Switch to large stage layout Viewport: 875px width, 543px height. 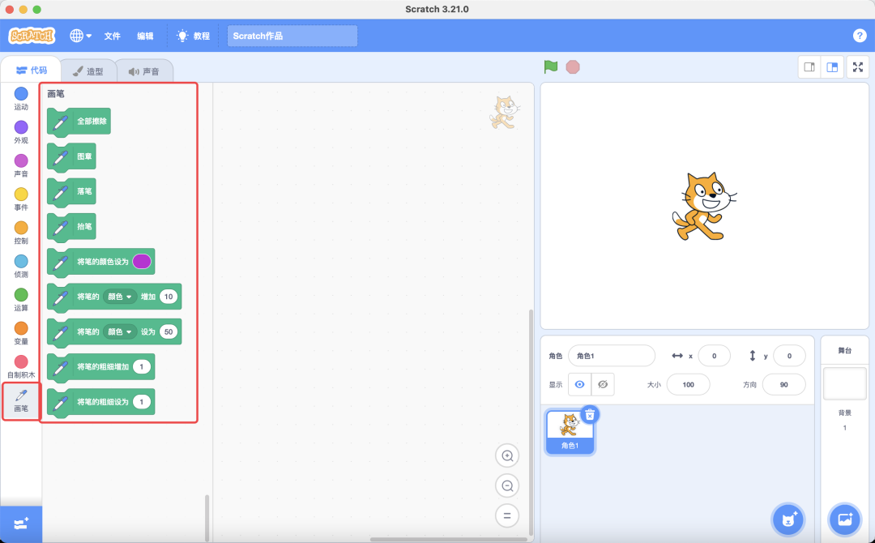[832, 67]
